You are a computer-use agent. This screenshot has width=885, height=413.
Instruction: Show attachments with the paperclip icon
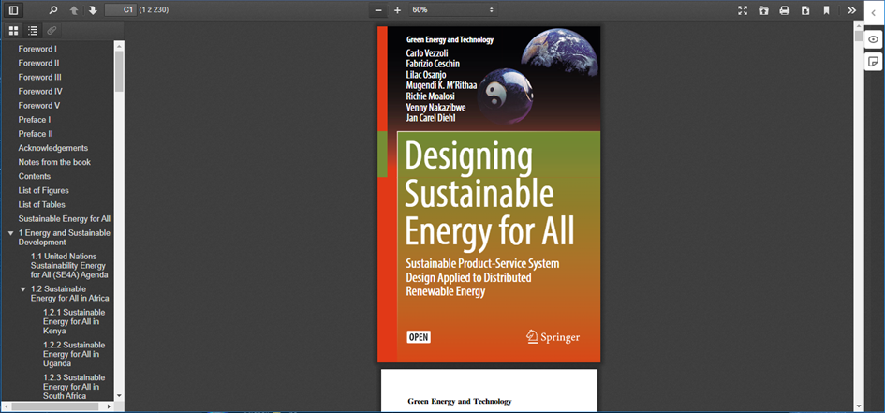click(x=52, y=31)
